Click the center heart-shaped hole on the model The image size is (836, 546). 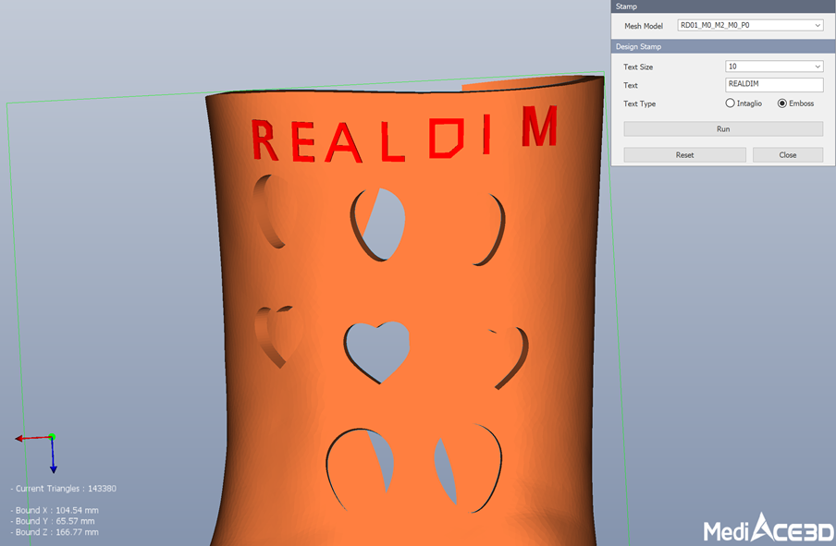(x=377, y=351)
